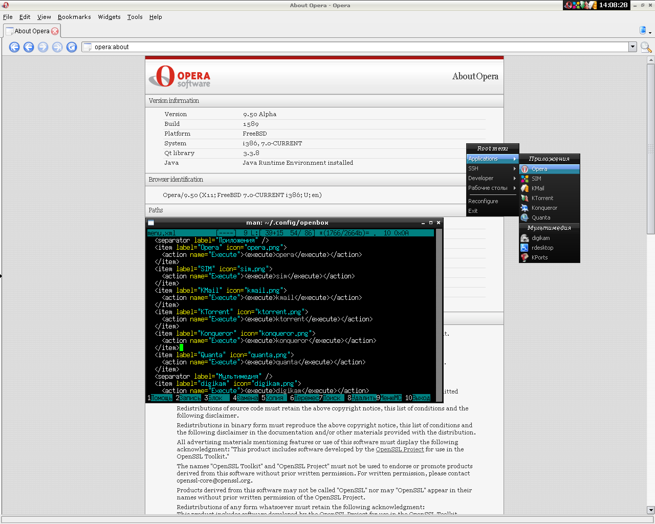Launch Opera from the Приложения submenu
The image size is (655, 524).
tap(550, 169)
